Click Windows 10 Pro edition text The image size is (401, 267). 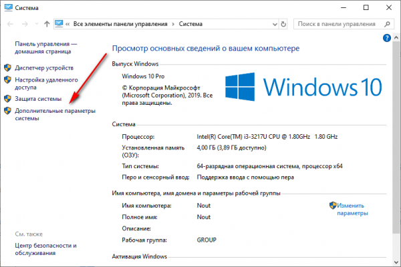(x=143, y=76)
